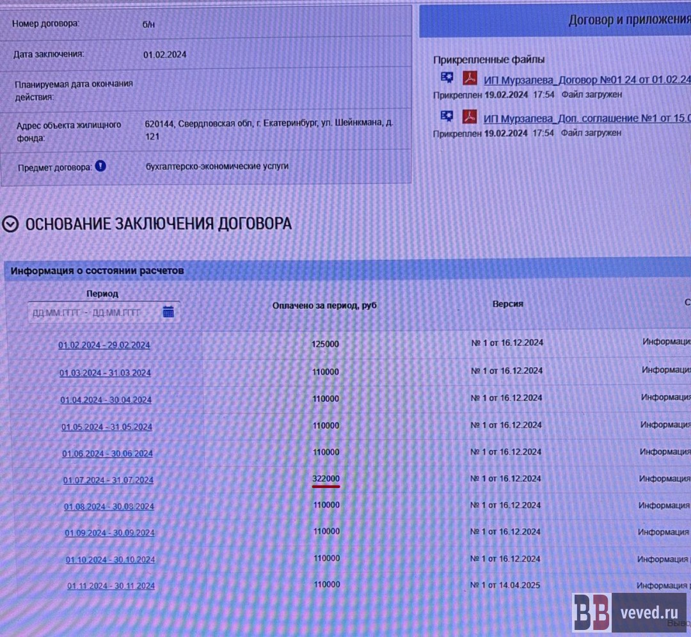Image resolution: width=691 pixels, height=637 pixels.
Task: Open ИП Мурзалева Доп. соглашение №1 link
Action: 586,118
